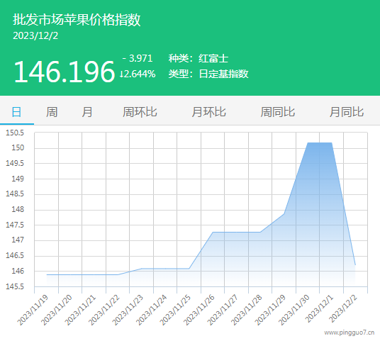Open the 周同比 tab
The width and height of the screenshot is (380, 341).
click(277, 112)
